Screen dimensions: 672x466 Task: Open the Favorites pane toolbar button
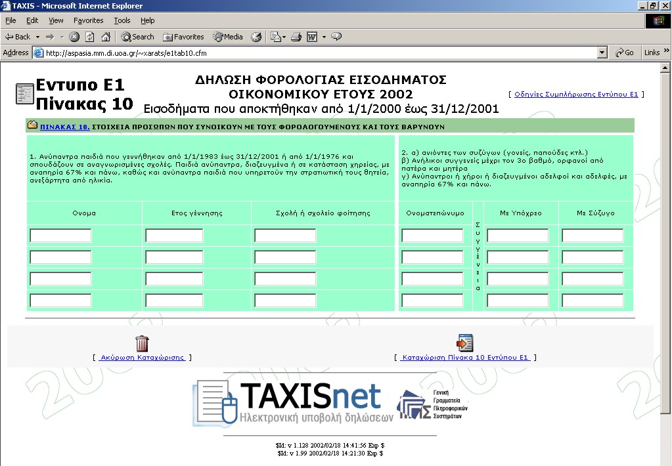(183, 37)
